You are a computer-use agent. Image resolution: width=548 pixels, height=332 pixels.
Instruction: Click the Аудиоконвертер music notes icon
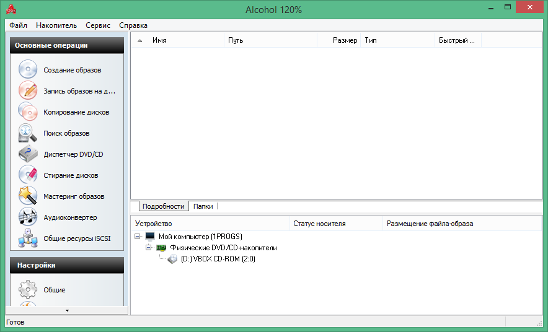(28, 217)
